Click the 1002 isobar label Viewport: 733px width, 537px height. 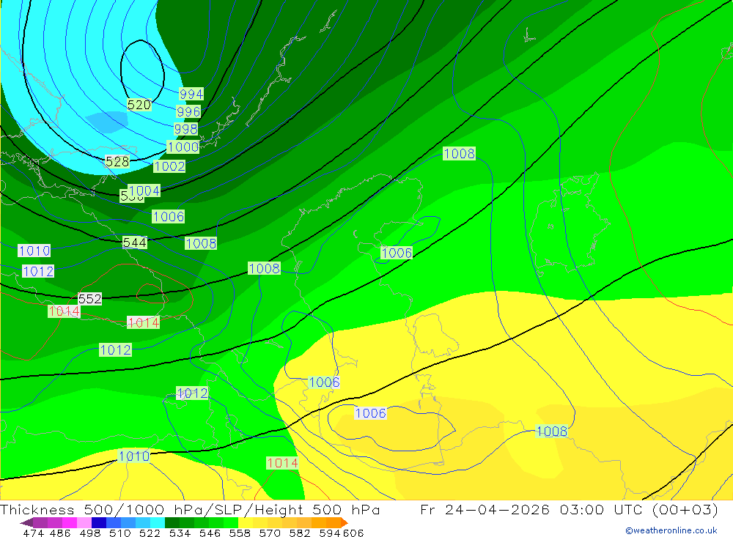tap(169, 166)
